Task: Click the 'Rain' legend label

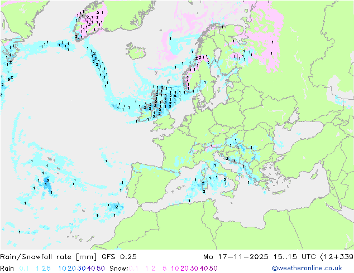Action: coord(7,269)
